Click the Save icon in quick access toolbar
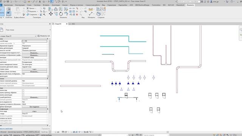 [x=8, y=2]
